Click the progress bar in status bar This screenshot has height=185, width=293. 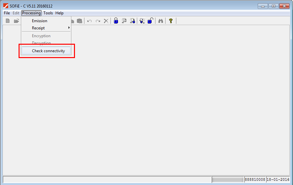coord(227,179)
